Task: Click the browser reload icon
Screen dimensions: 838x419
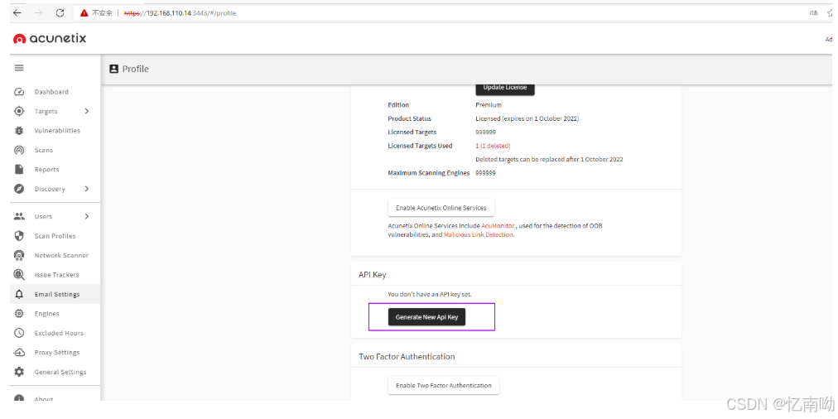Action: click(60, 13)
